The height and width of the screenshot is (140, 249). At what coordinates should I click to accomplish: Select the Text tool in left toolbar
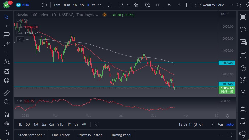(x=7, y=53)
